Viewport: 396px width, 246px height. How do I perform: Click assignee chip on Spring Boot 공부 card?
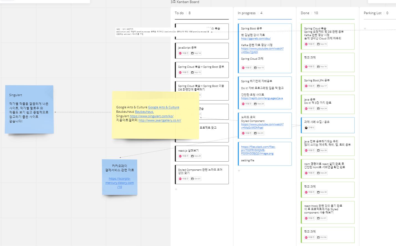pos(247,67)
